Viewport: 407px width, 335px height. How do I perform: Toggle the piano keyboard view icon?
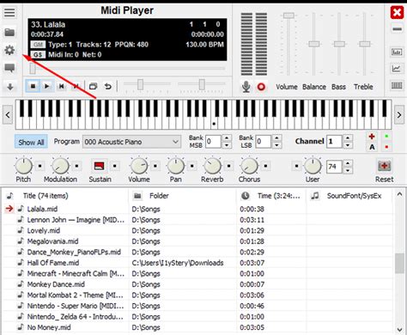point(397,85)
